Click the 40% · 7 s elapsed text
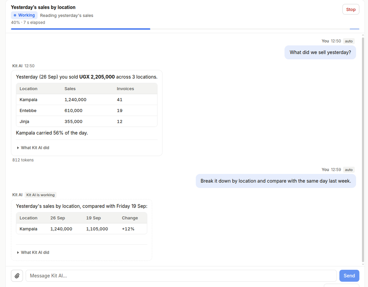The width and height of the screenshot is (368, 287). tap(28, 23)
